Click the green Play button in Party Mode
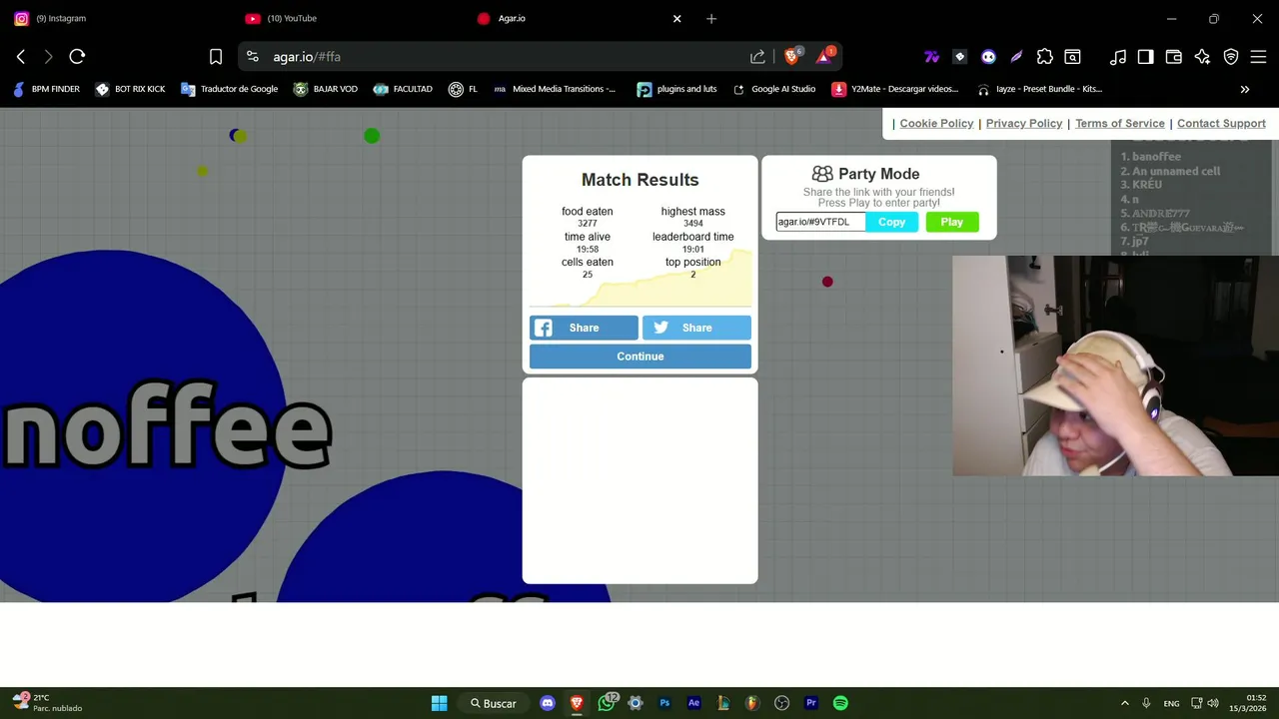 952,222
